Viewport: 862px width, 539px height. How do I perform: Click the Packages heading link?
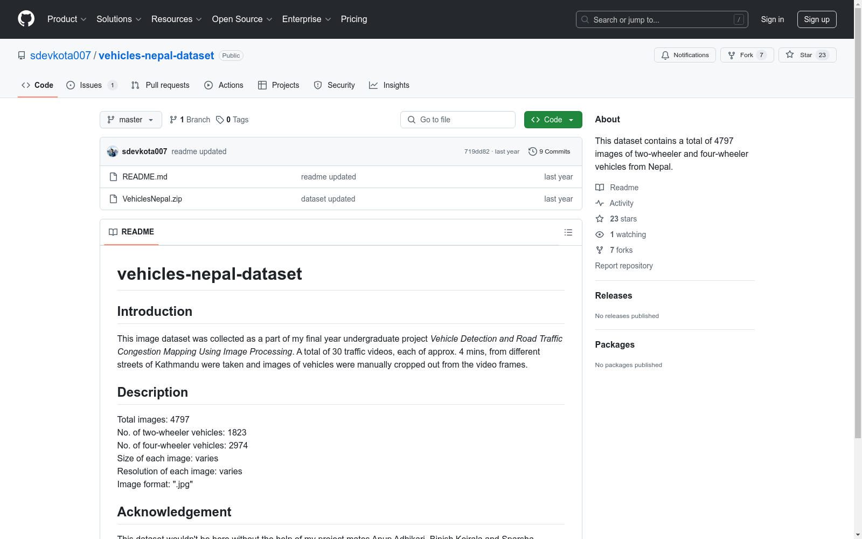pyautogui.click(x=615, y=344)
